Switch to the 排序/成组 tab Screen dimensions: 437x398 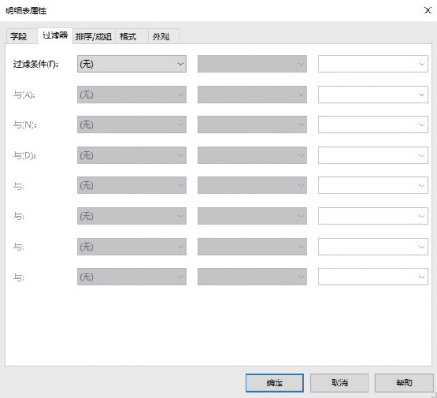pos(94,36)
